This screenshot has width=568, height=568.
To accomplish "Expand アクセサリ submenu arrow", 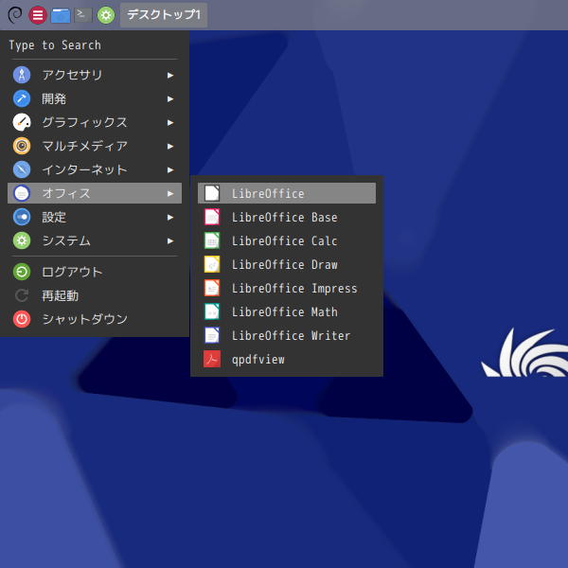I will point(169,75).
